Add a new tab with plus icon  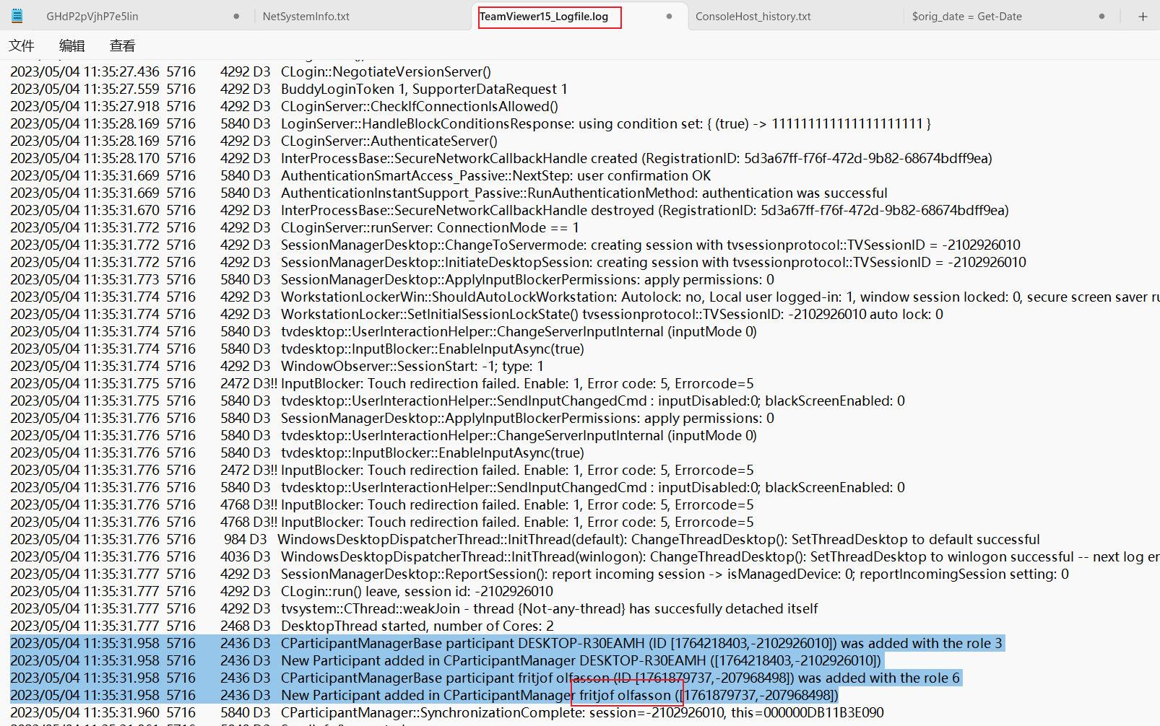[x=1143, y=17]
